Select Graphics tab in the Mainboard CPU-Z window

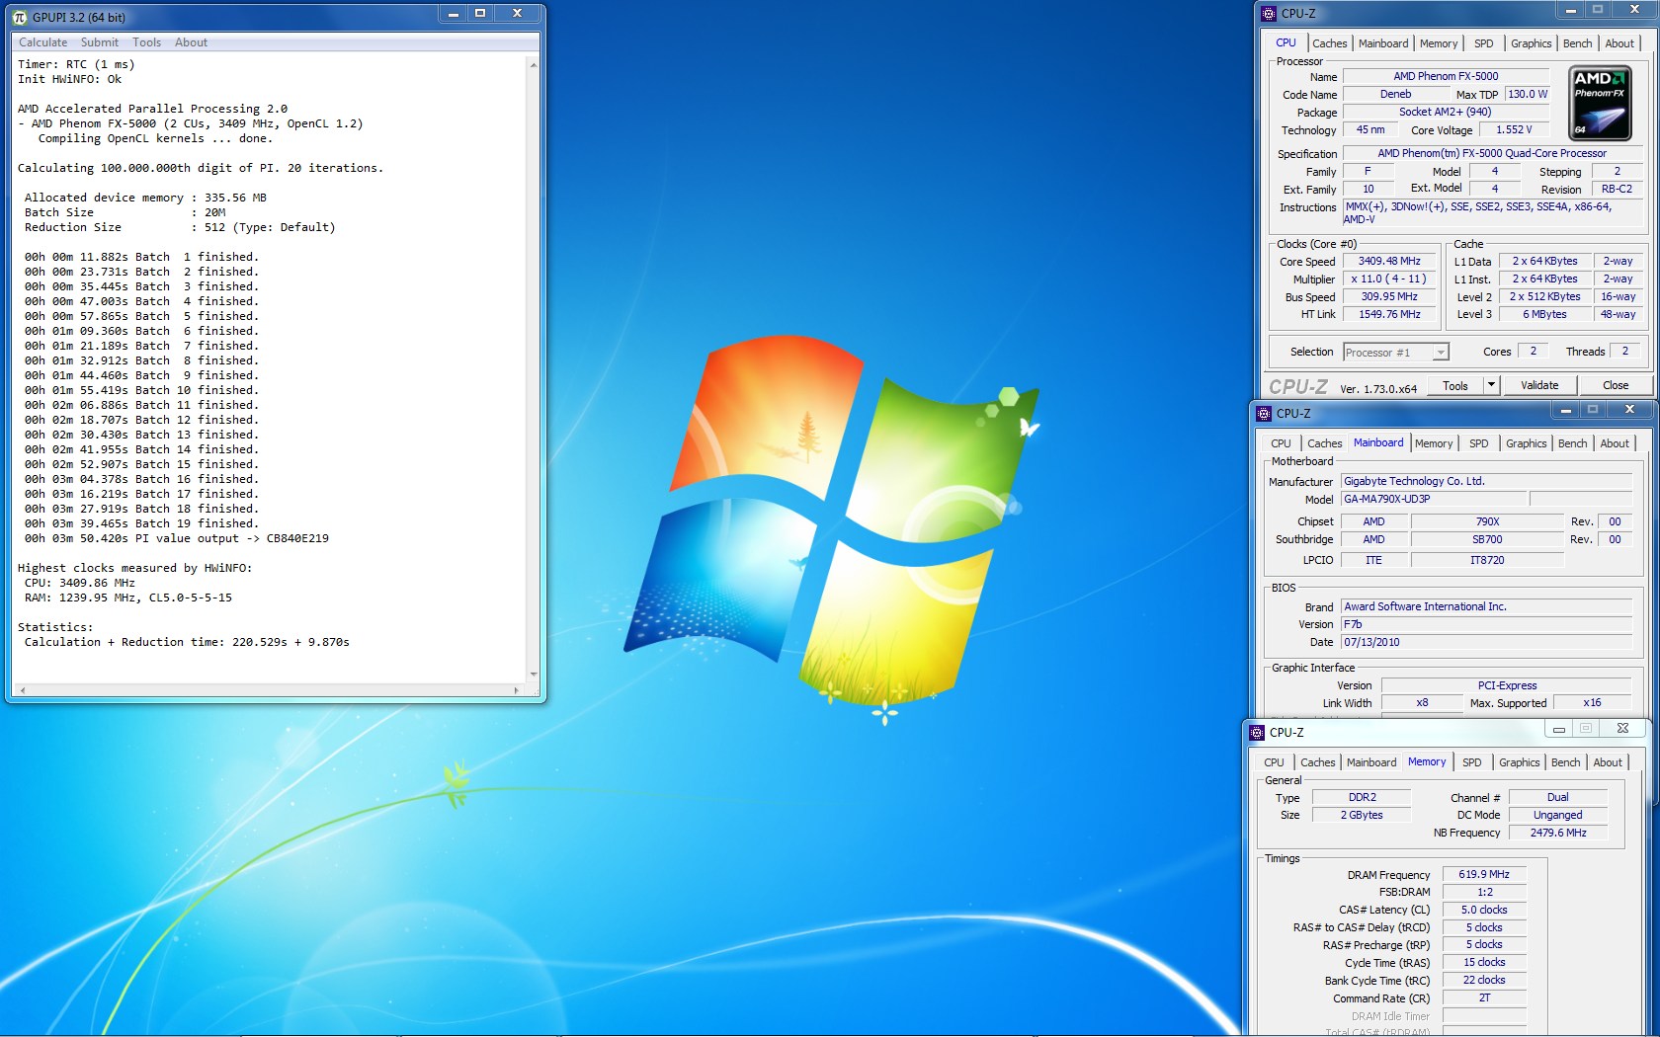click(x=1526, y=443)
